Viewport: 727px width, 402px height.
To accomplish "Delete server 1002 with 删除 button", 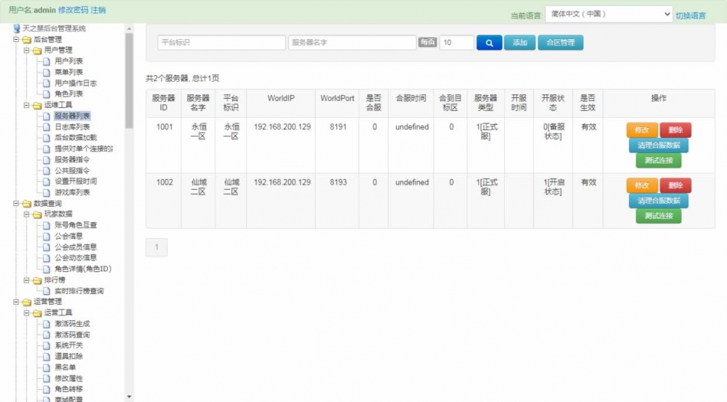I will coord(675,185).
